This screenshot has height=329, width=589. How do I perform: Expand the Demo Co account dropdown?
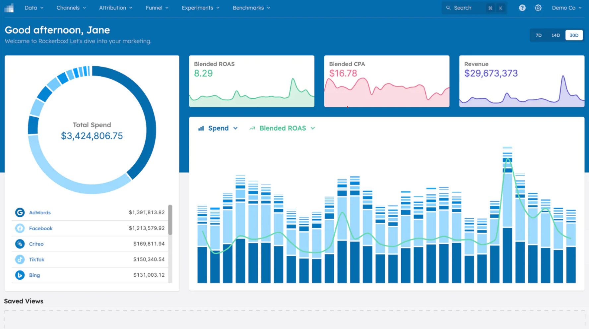[566, 8]
